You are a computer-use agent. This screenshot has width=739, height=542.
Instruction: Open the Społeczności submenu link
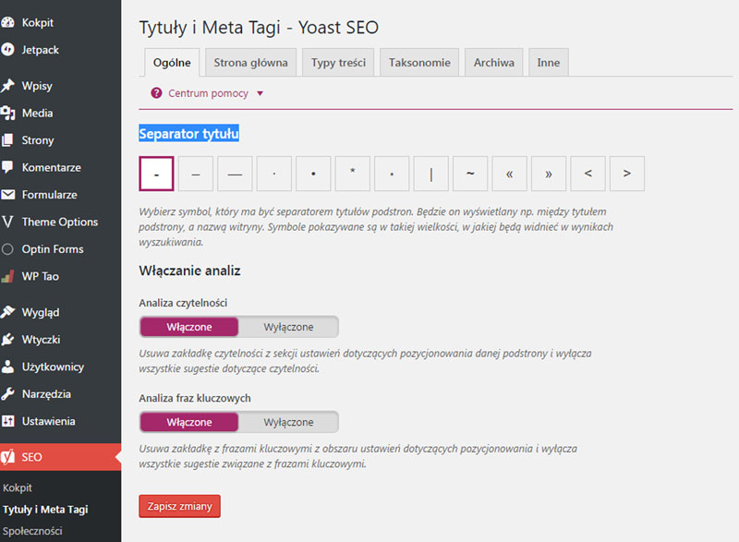[32, 531]
